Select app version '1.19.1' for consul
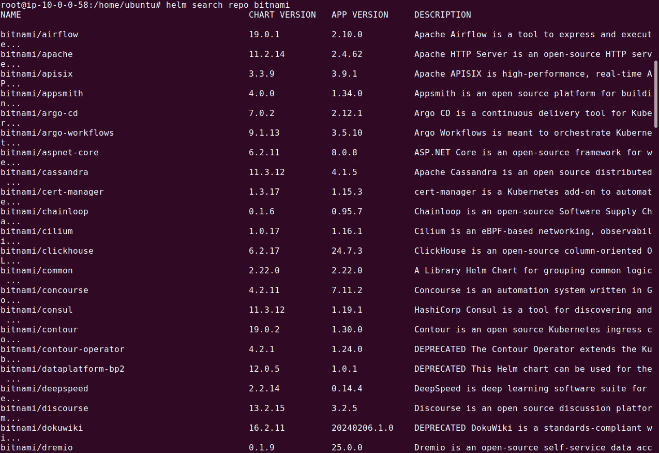The height and width of the screenshot is (453, 659). tap(347, 310)
